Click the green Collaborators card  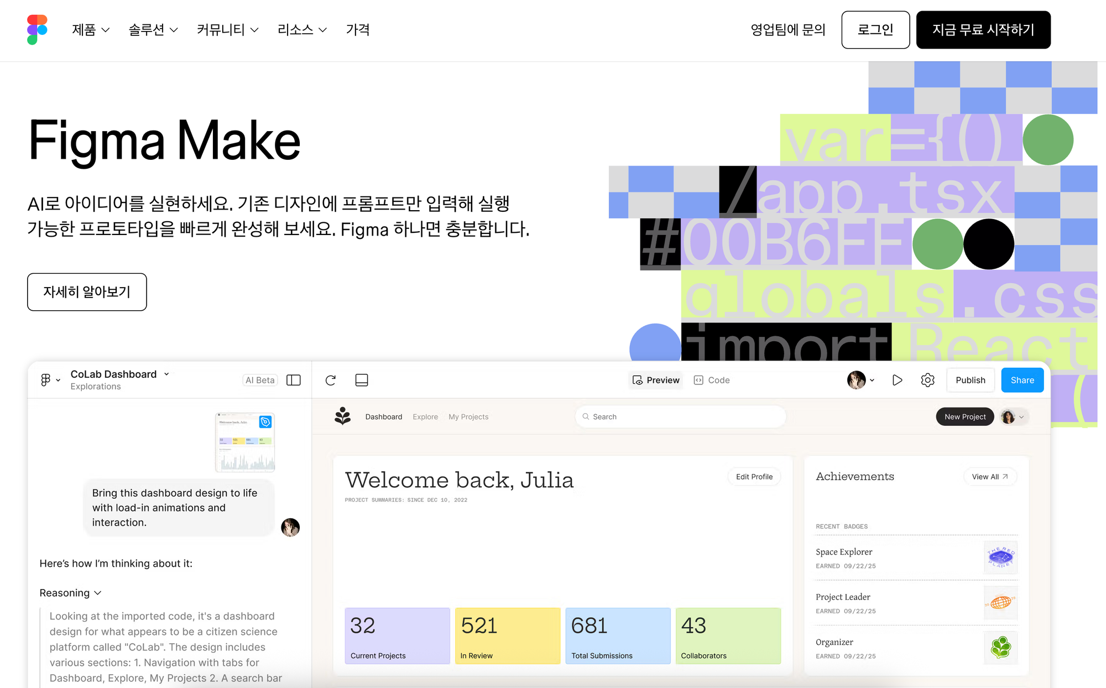(x=728, y=636)
